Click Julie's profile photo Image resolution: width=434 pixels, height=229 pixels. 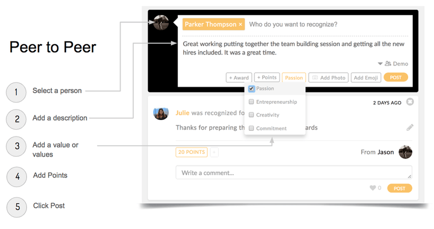point(161,114)
